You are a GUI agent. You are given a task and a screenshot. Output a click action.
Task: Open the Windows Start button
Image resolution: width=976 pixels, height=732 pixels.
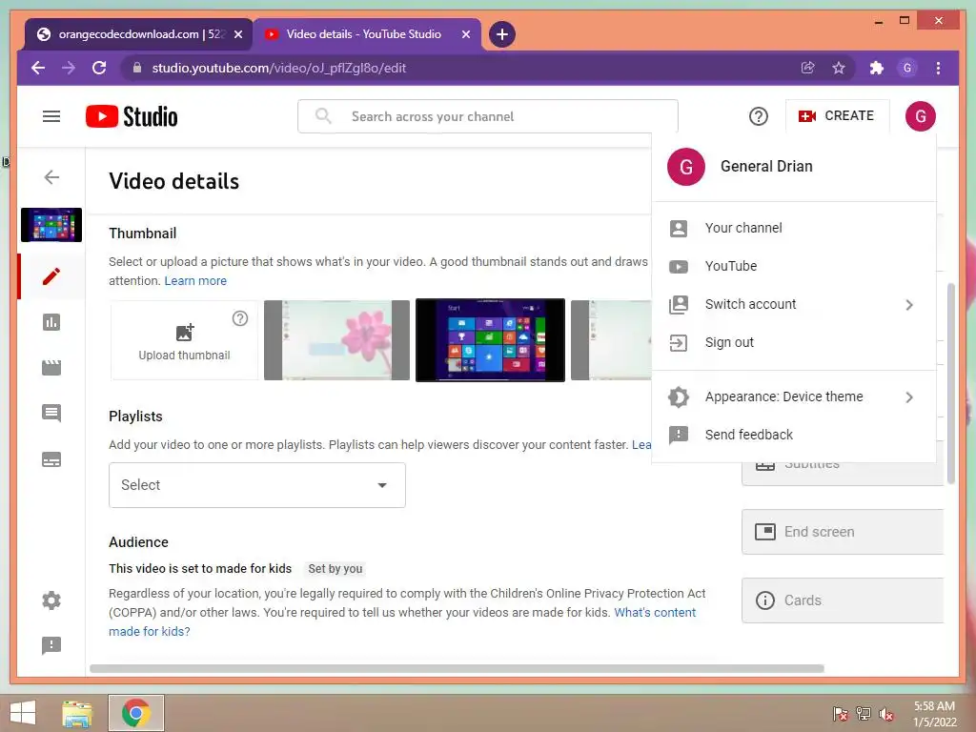(23, 713)
